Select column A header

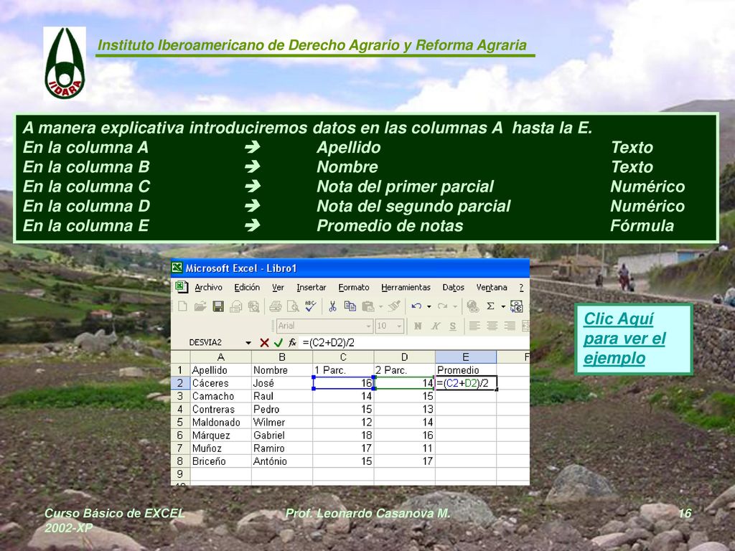pos(221,357)
